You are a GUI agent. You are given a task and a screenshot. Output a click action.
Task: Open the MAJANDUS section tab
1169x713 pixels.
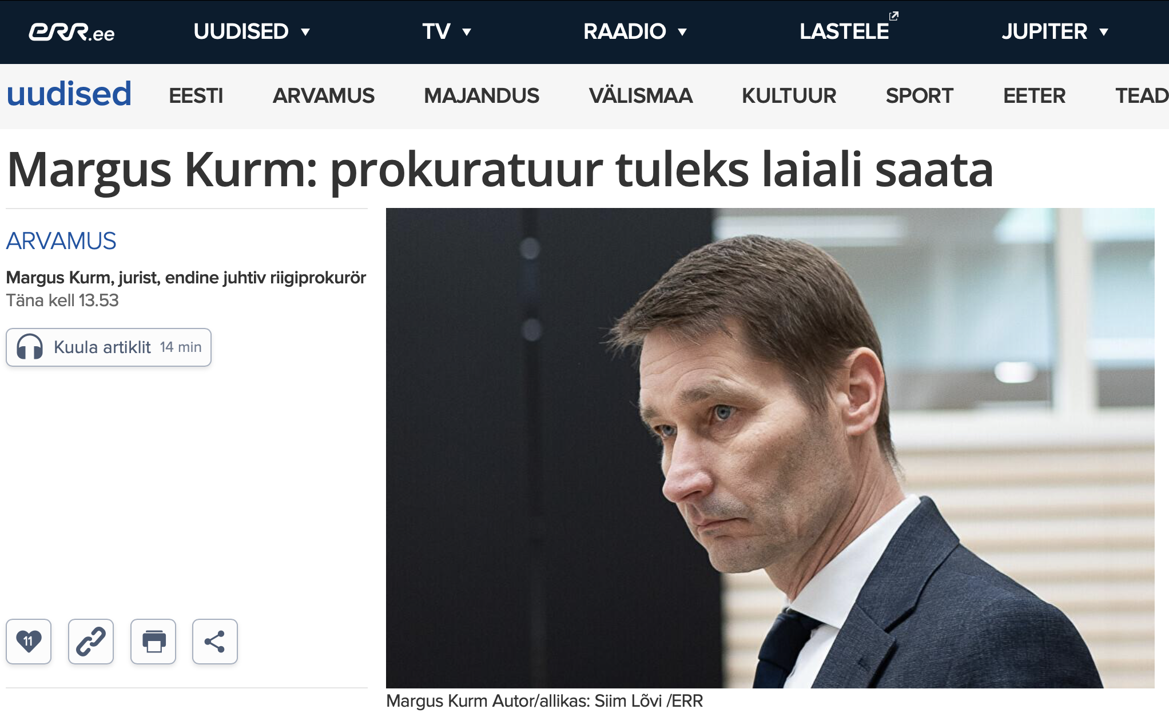pyautogui.click(x=482, y=95)
